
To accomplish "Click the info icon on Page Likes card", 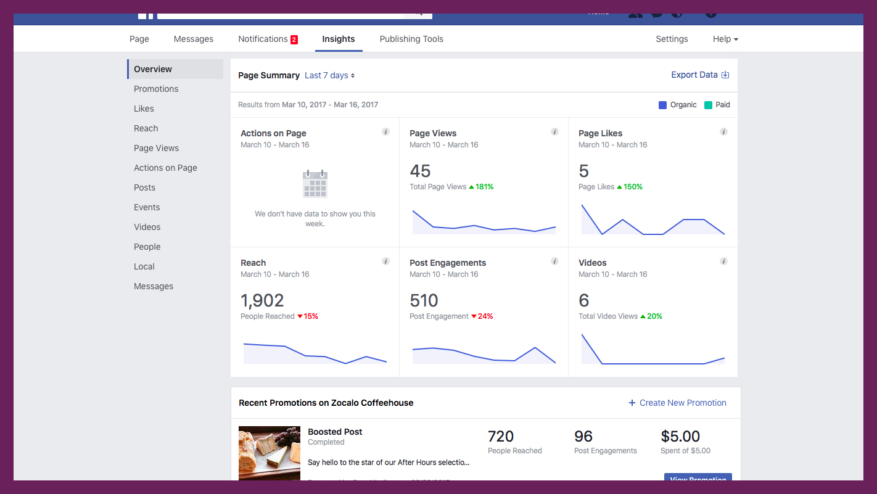I will click(723, 132).
